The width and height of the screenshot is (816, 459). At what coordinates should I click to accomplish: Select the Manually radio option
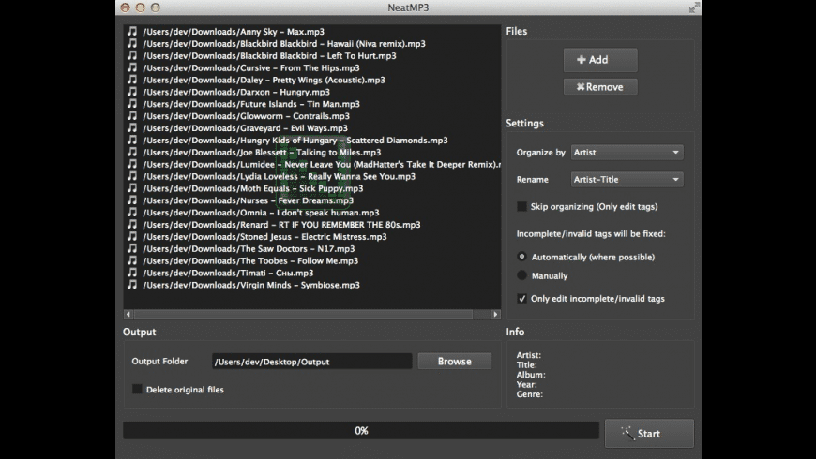tap(521, 275)
